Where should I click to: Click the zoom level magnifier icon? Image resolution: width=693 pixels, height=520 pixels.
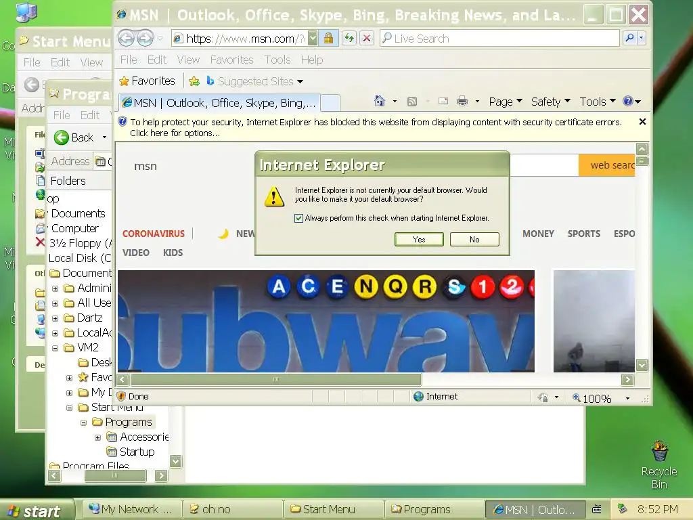click(577, 397)
